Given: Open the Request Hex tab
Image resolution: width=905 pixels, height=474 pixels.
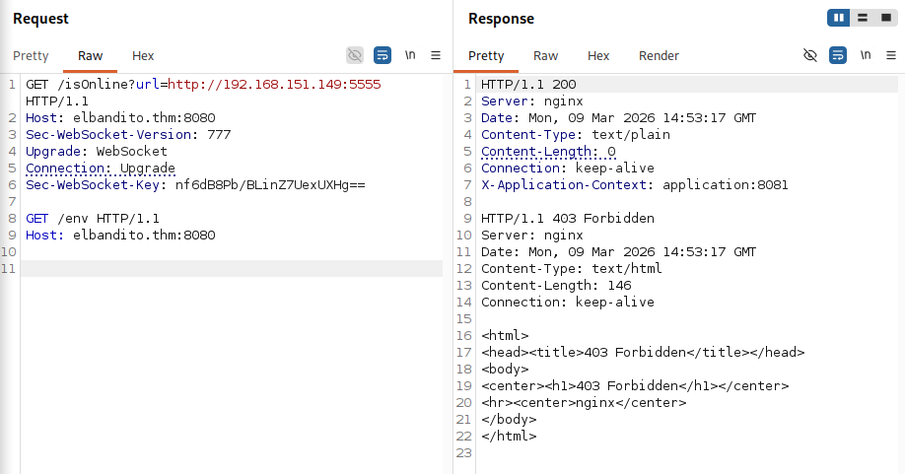Looking at the screenshot, I should coord(143,56).
